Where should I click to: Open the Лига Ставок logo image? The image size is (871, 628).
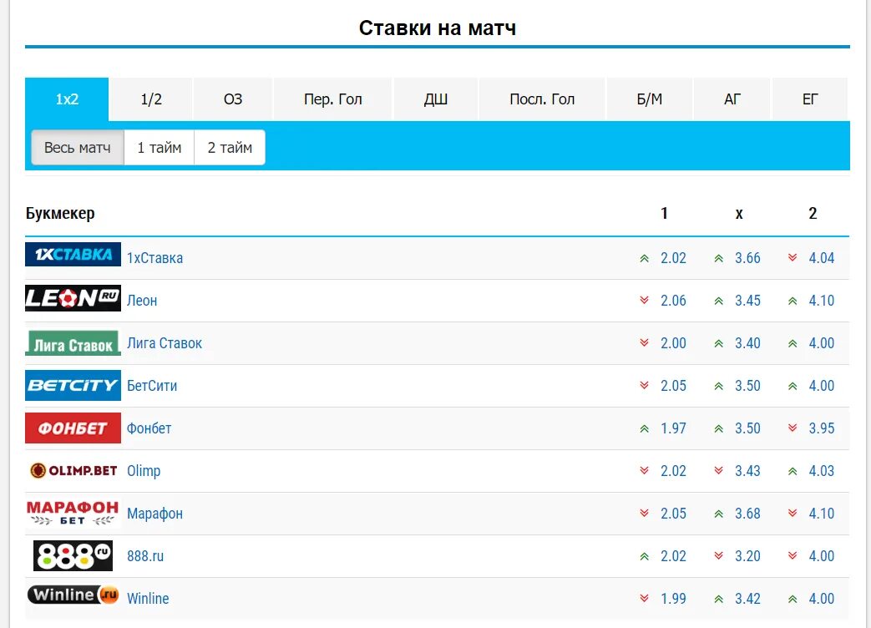(x=73, y=343)
